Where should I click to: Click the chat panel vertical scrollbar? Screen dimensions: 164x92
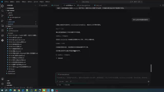coord(151,68)
